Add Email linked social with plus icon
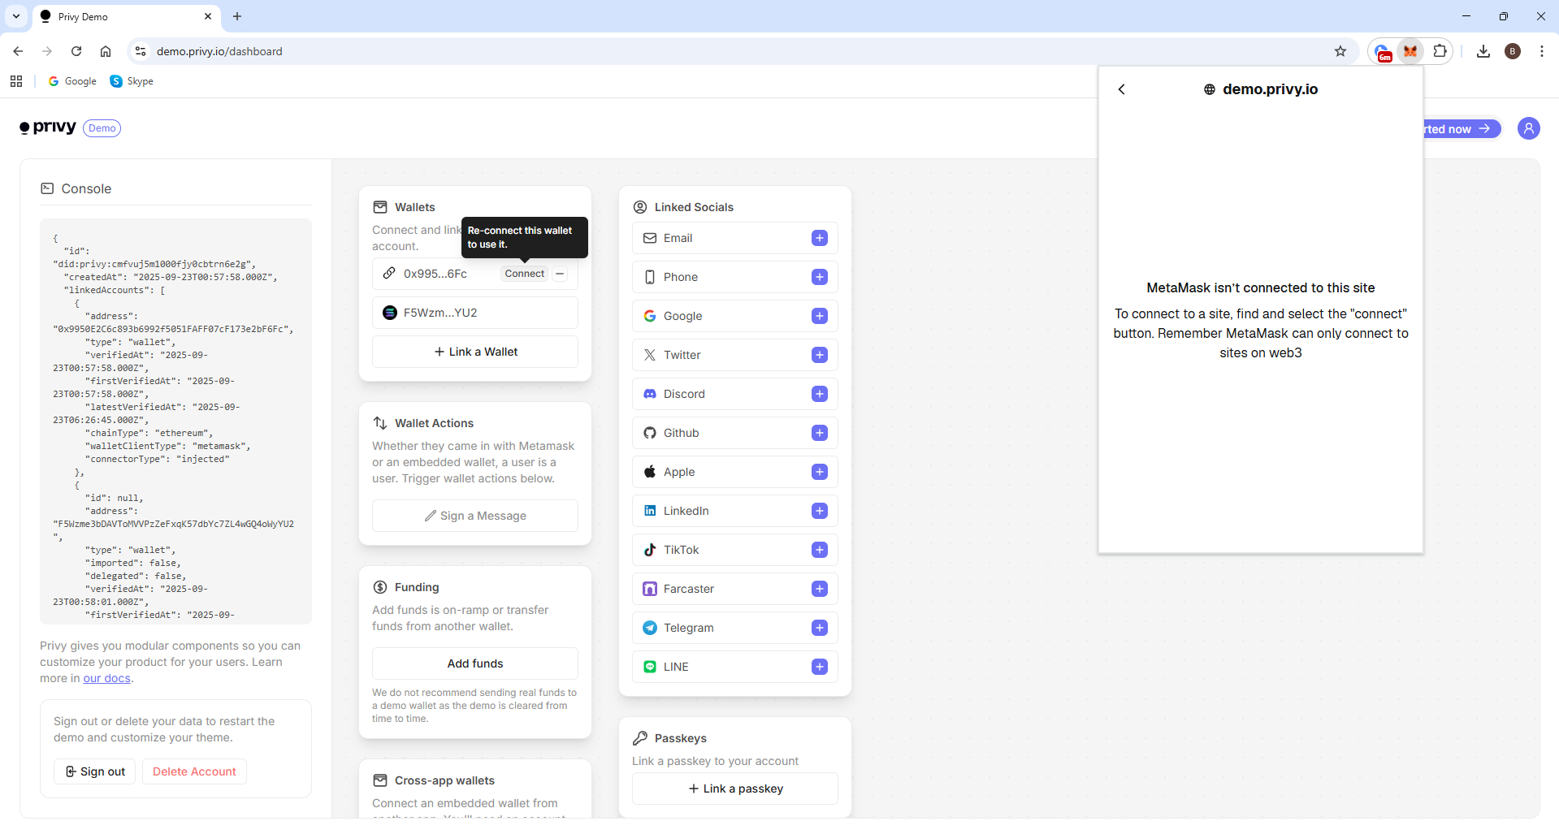The height and width of the screenshot is (834, 1559). pos(819,238)
